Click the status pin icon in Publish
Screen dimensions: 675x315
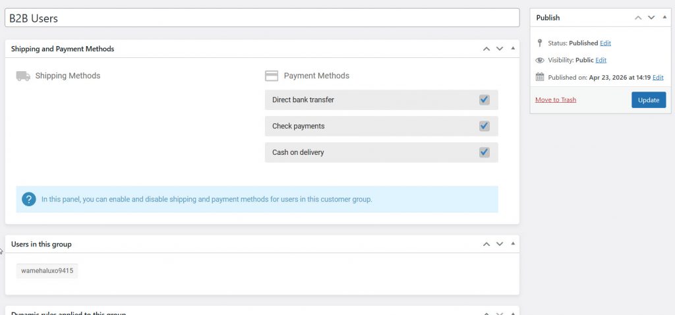pyautogui.click(x=540, y=43)
